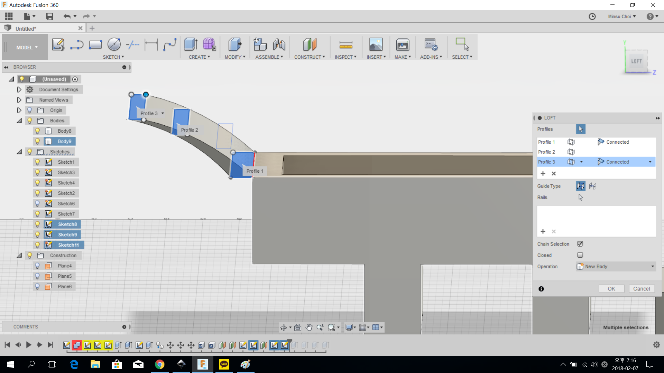Select the Circle sketch tool

click(114, 44)
